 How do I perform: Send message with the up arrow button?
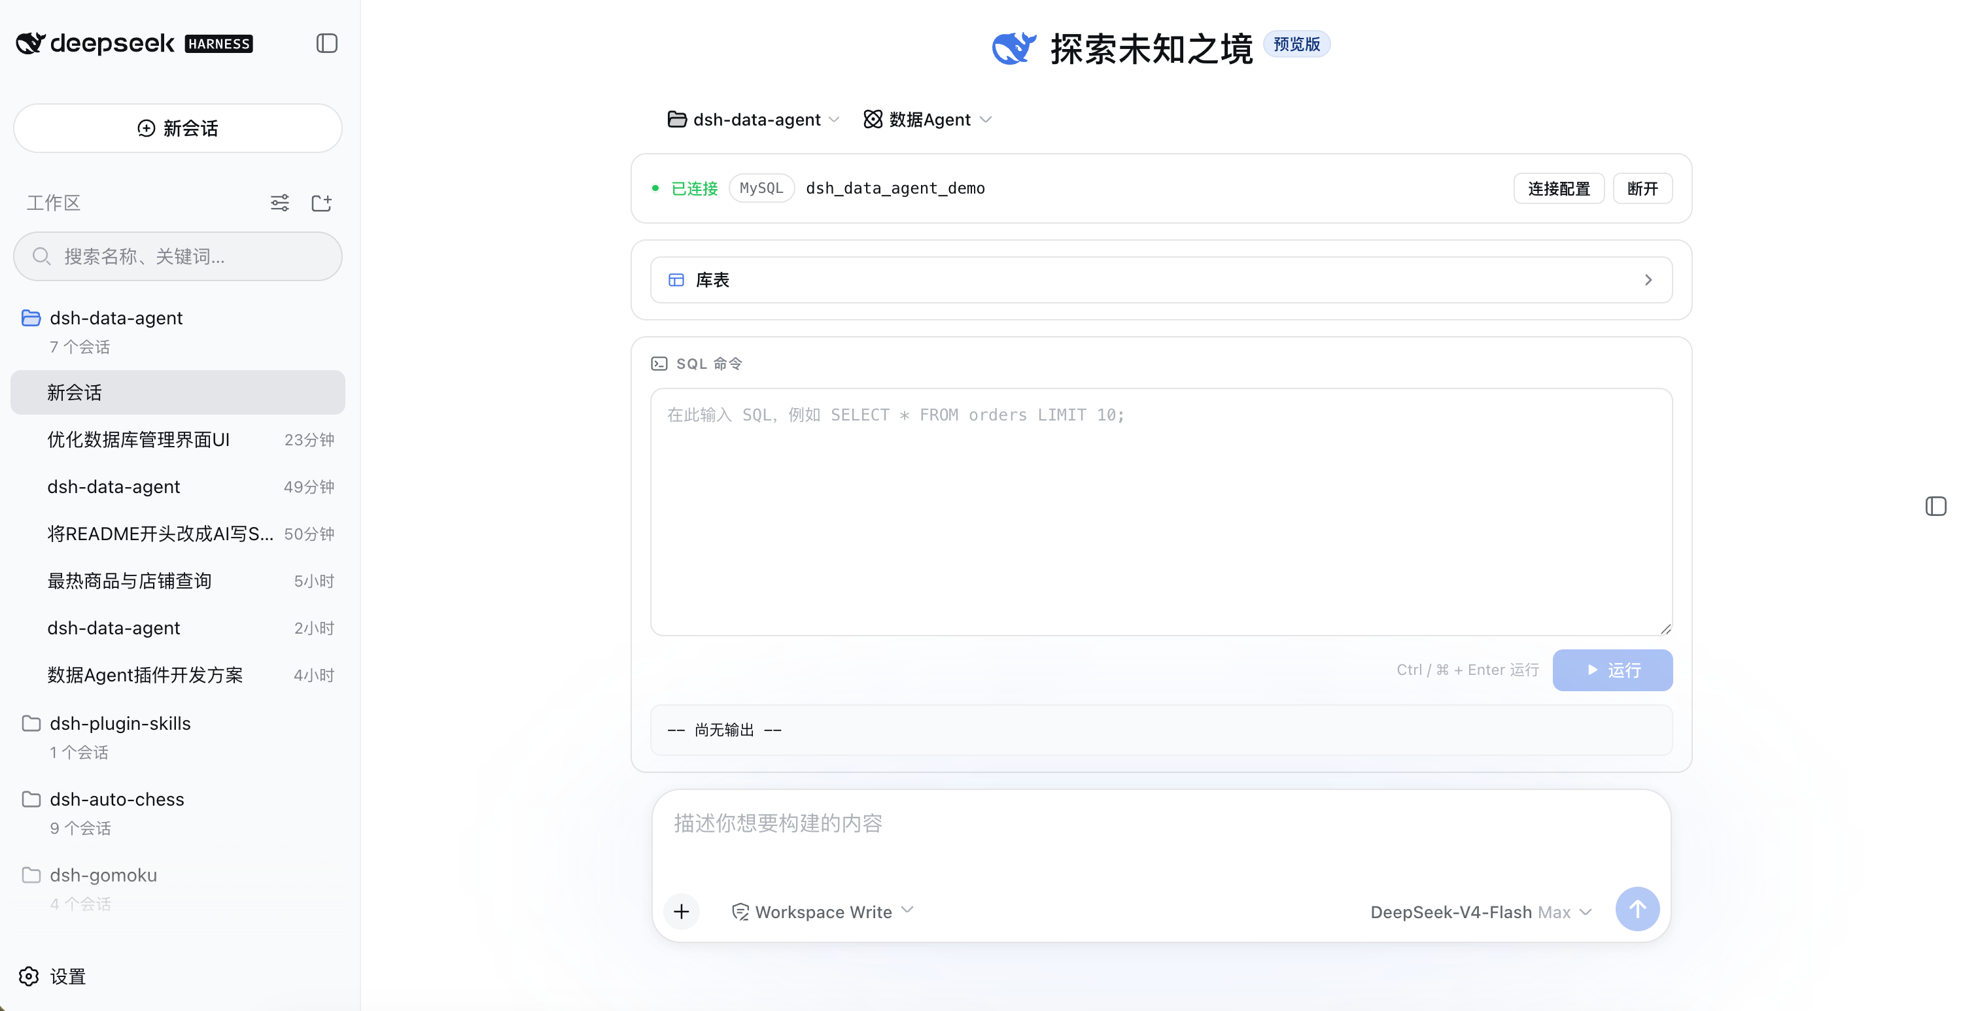(1637, 909)
